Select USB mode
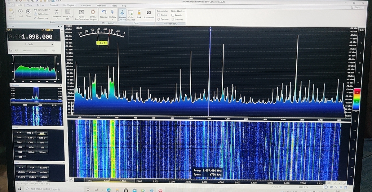 pos(20,152)
